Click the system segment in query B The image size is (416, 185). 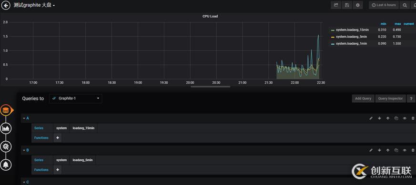pyautogui.click(x=61, y=160)
